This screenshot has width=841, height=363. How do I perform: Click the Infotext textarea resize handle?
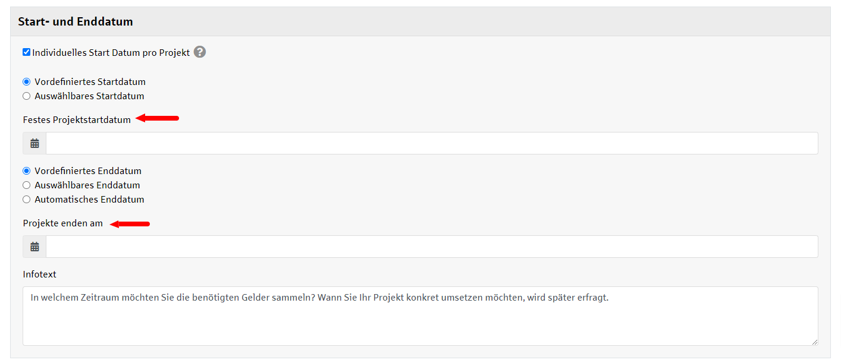point(814,342)
